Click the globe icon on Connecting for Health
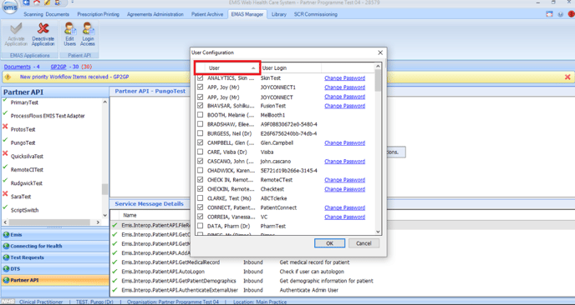This screenshot has width=575, height=305. coord(6,246)
